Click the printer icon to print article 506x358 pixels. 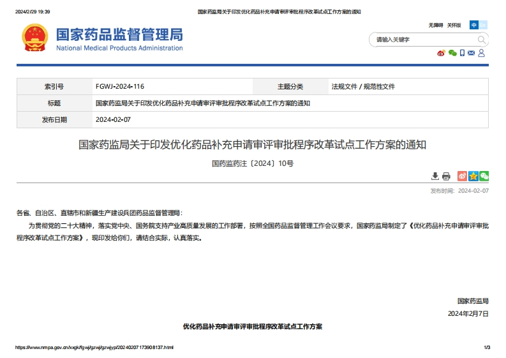tap(446, 176)
